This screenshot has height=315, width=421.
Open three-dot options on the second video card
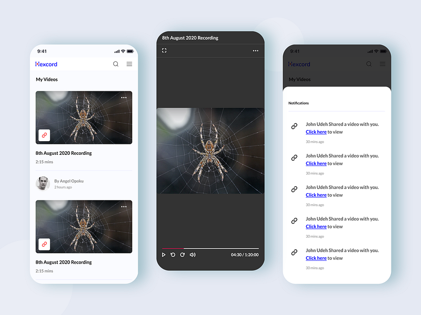point(124,206)
